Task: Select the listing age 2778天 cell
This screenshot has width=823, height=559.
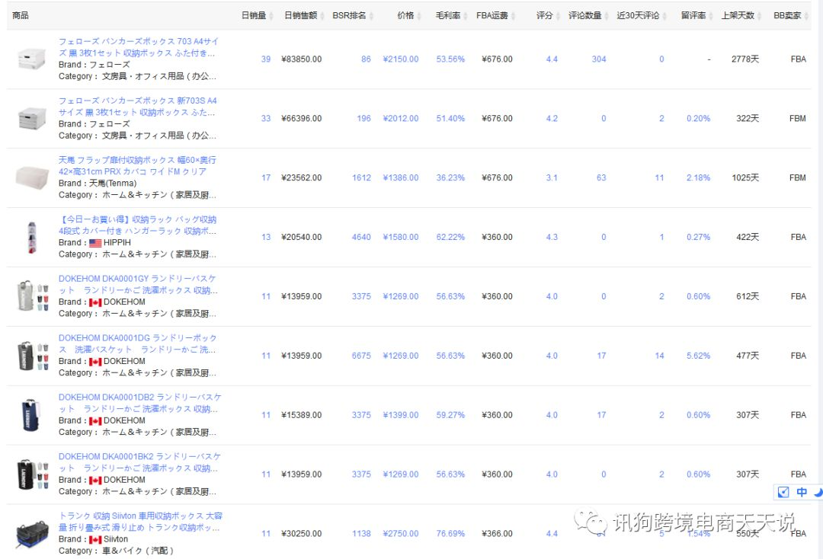Action: [745, 59]
